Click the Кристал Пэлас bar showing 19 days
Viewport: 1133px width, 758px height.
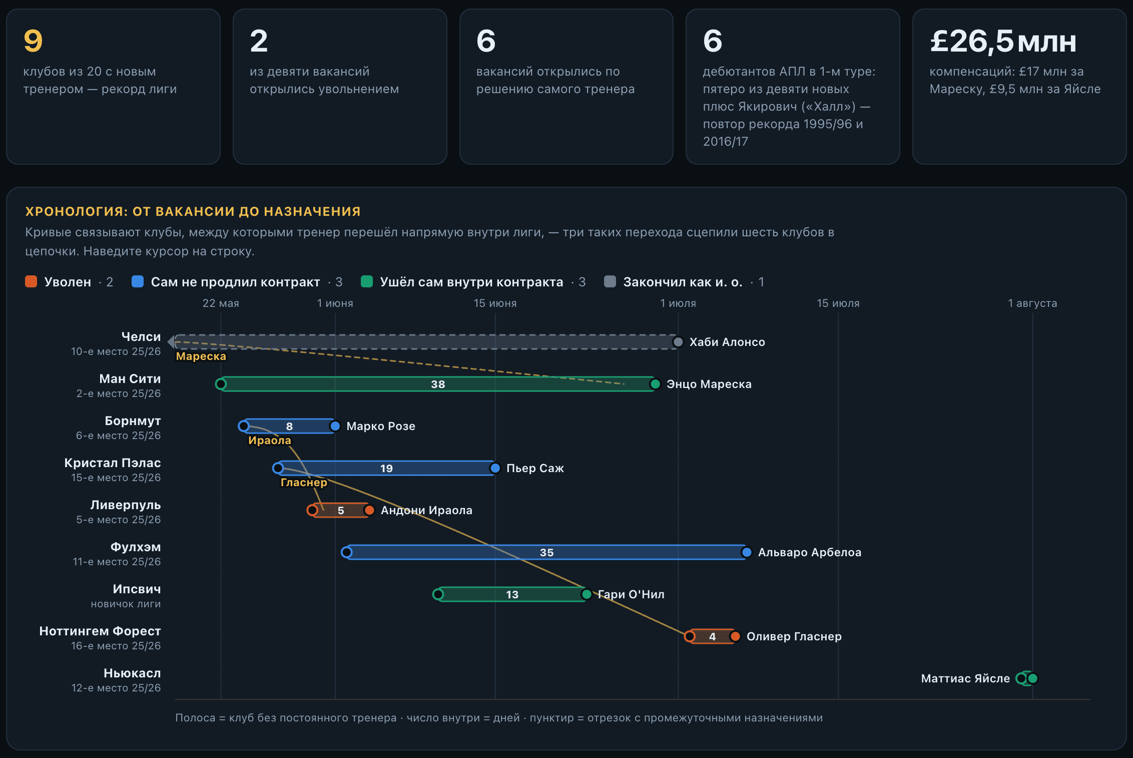386,468
